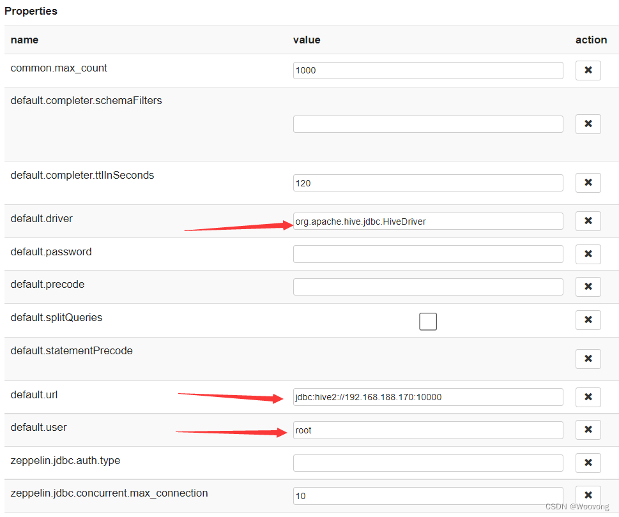
Task: Remove the default.driver property
Action: pyautogui.click(x=588, y=221)
